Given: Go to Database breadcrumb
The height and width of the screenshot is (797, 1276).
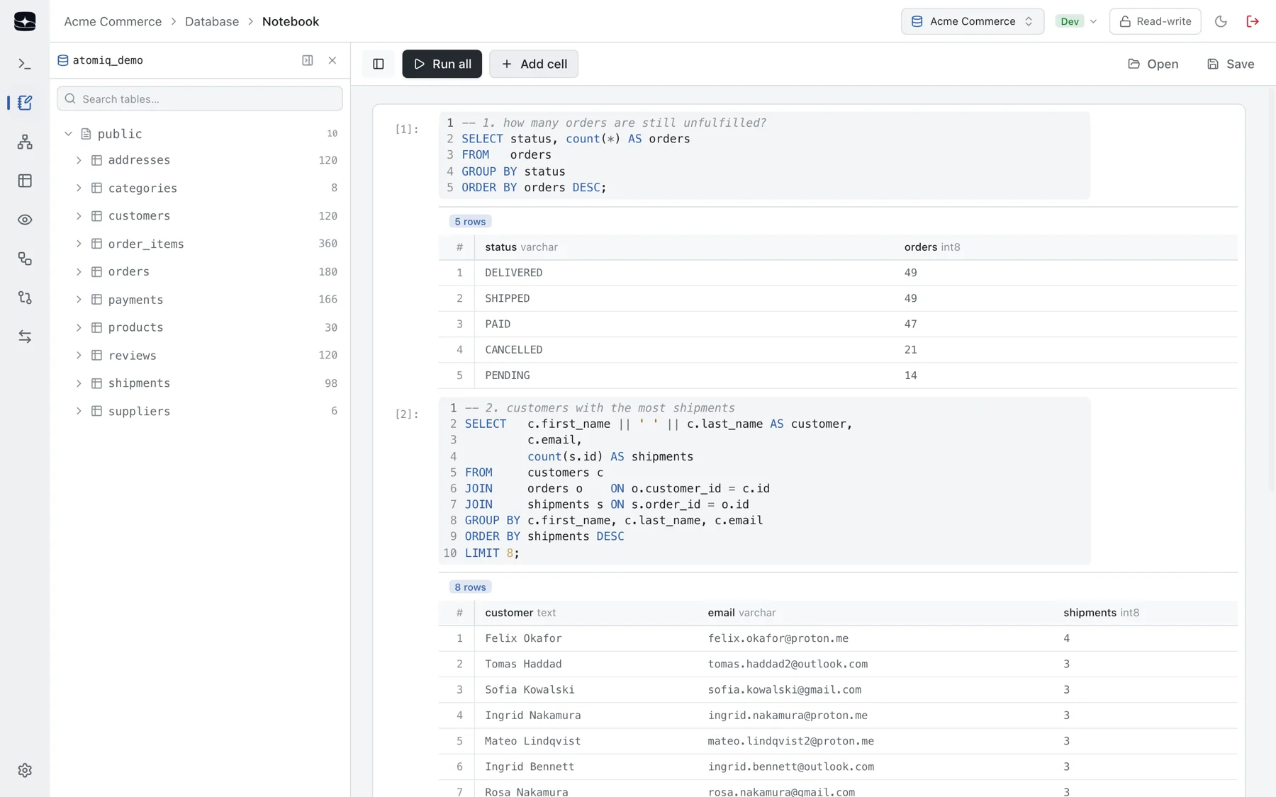Looking at the screenshot, I should [x=212, y=21].
